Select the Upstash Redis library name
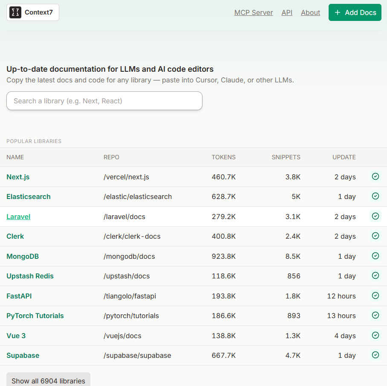This screenshot has height=386, width=387. (30, 276)
